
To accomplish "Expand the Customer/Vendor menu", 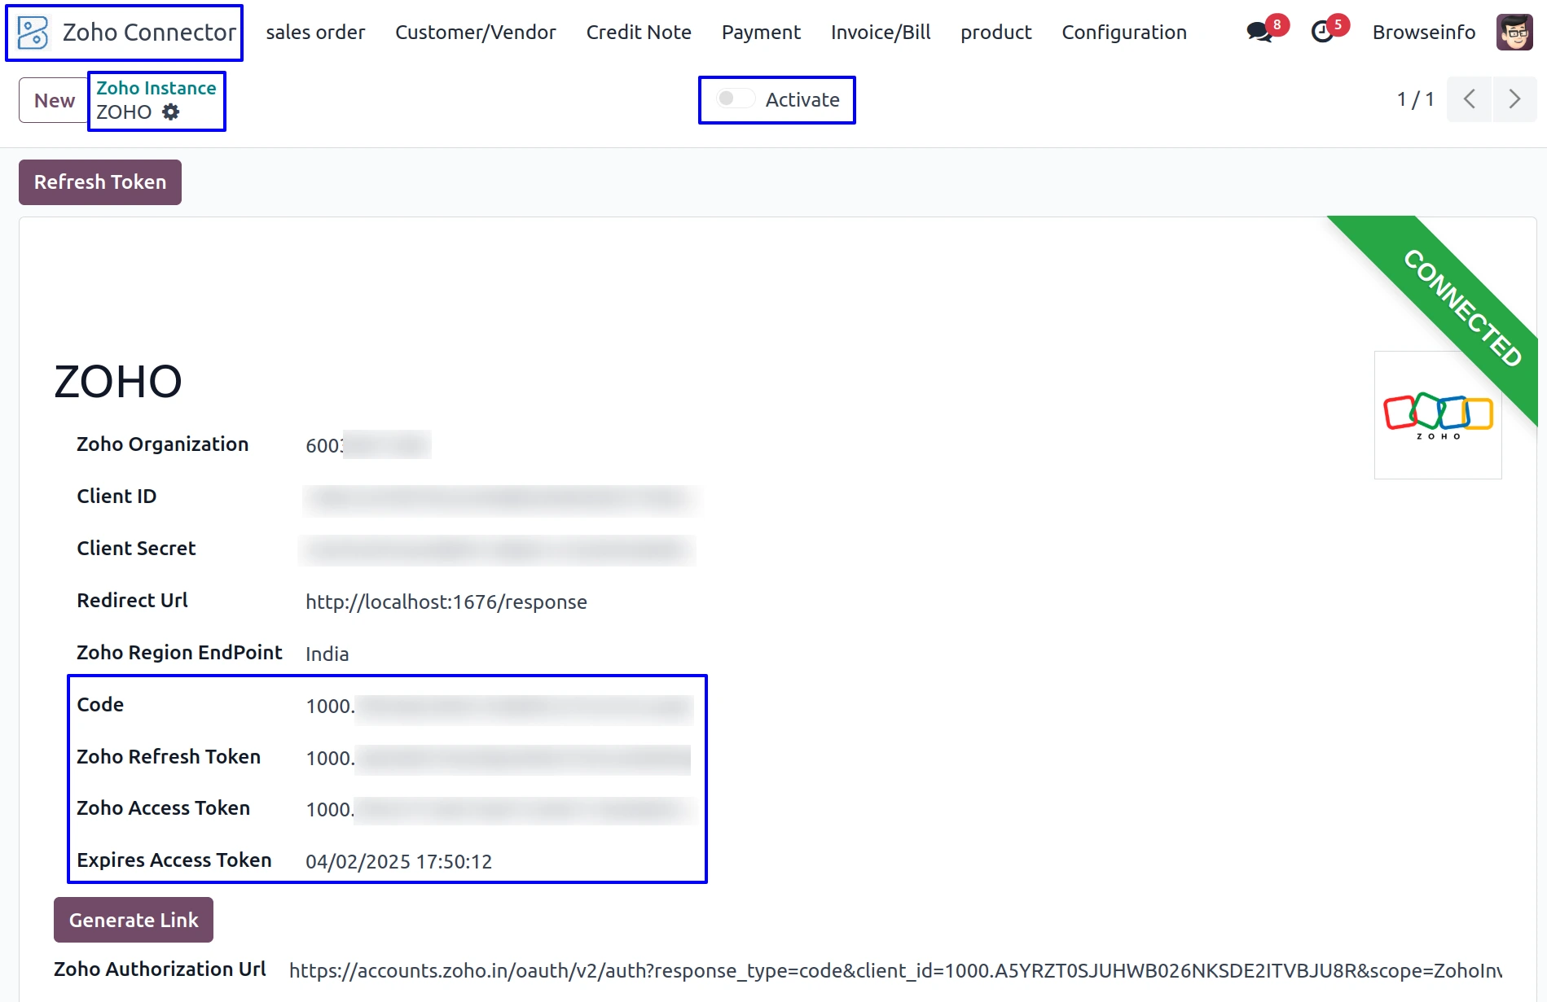I will coord(475,33).
